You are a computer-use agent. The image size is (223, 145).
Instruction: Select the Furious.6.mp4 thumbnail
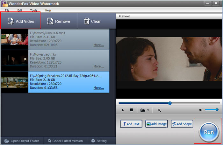click(15, 39)
